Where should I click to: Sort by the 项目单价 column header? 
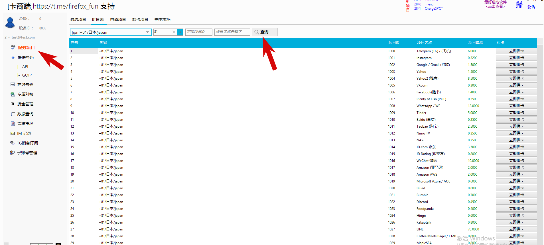pyautogui.click(x=476, y=43)
